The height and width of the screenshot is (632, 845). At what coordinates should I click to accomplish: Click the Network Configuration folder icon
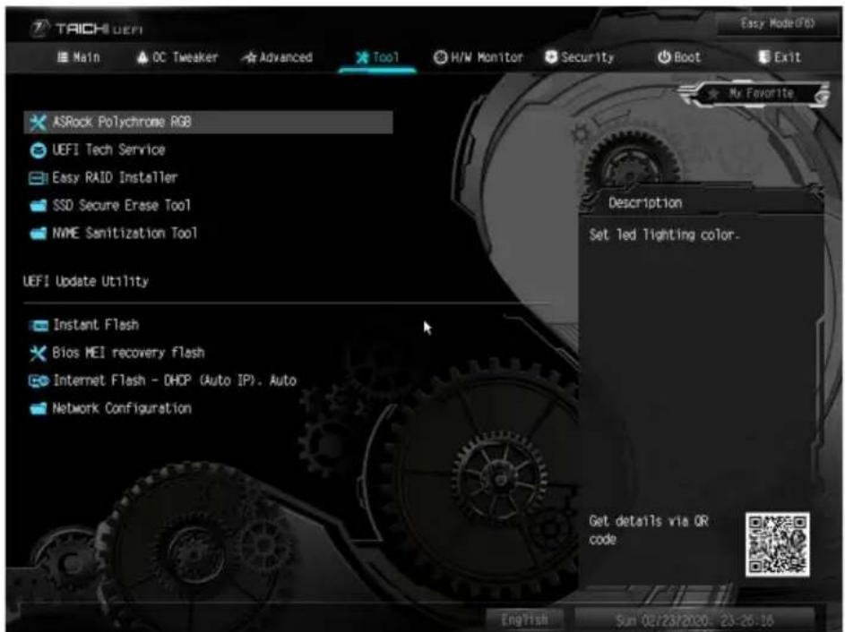pos(38,408)
